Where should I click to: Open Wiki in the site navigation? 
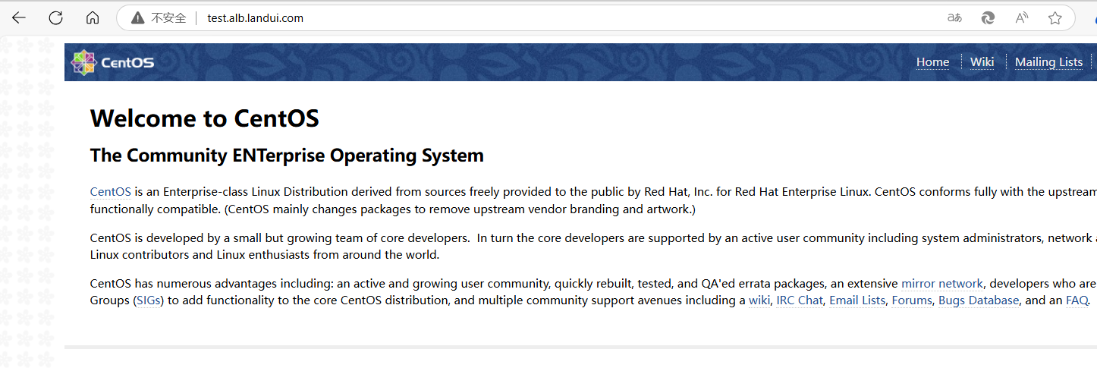[x=982, y=62]
